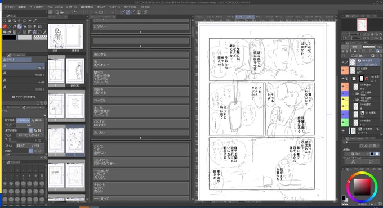
Task: Toggle visibility of yellow-tagged 線 layer
Action: (x=343, y=106)
